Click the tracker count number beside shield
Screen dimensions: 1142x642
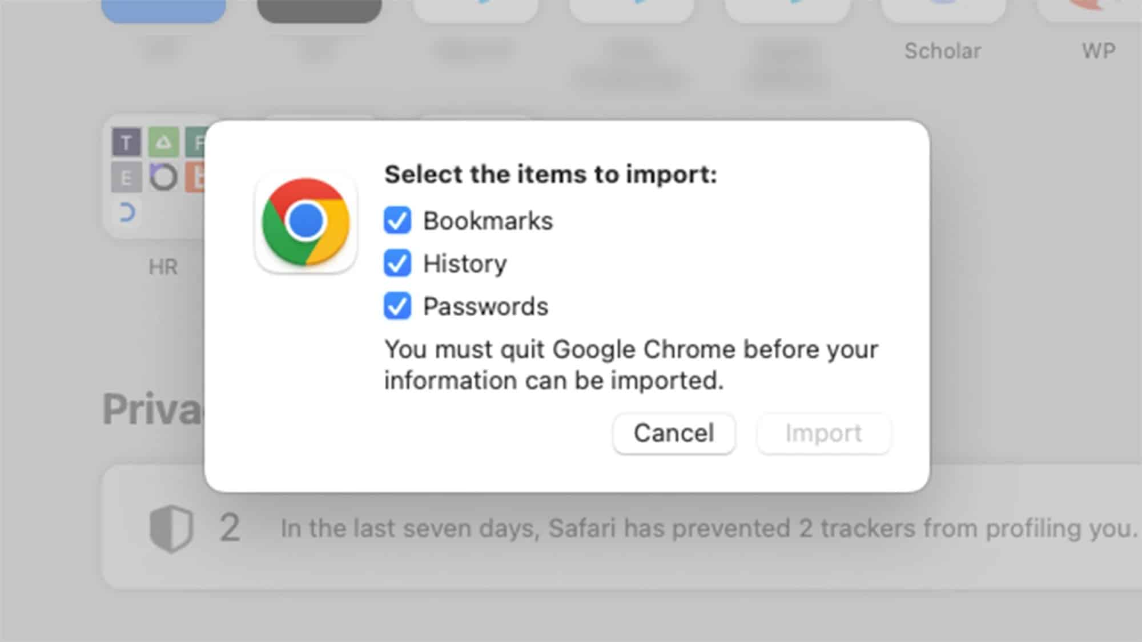point(230,528)
